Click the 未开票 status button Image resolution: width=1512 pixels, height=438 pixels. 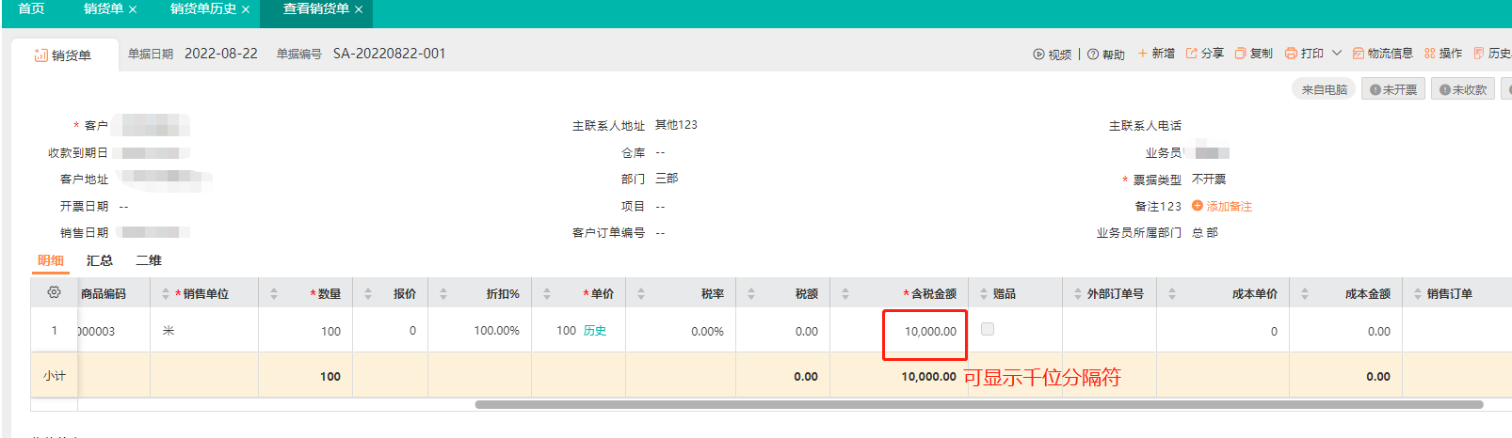tap(1393, 90)
